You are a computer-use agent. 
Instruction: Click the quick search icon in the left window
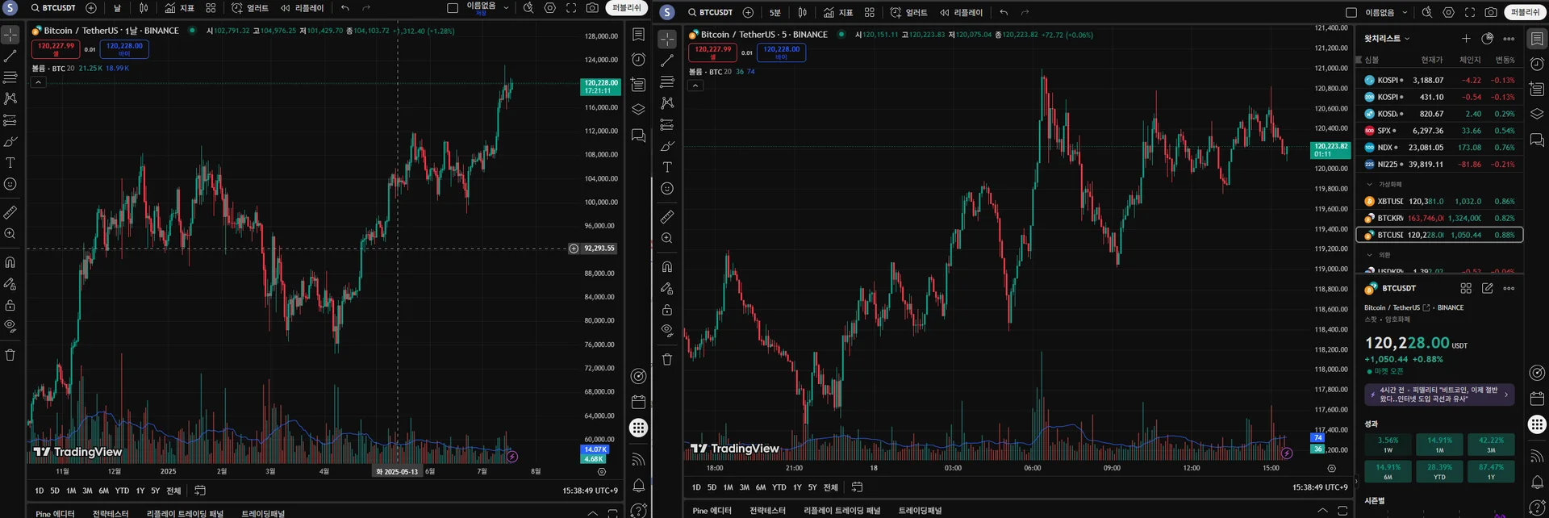click(528, 8)
